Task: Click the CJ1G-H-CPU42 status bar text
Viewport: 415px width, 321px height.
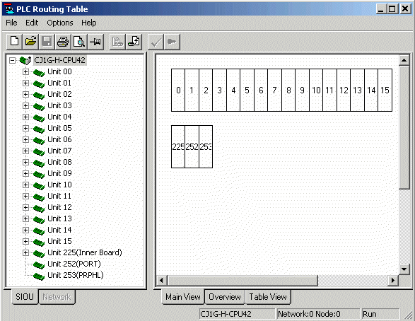Action: coord(226,314)
